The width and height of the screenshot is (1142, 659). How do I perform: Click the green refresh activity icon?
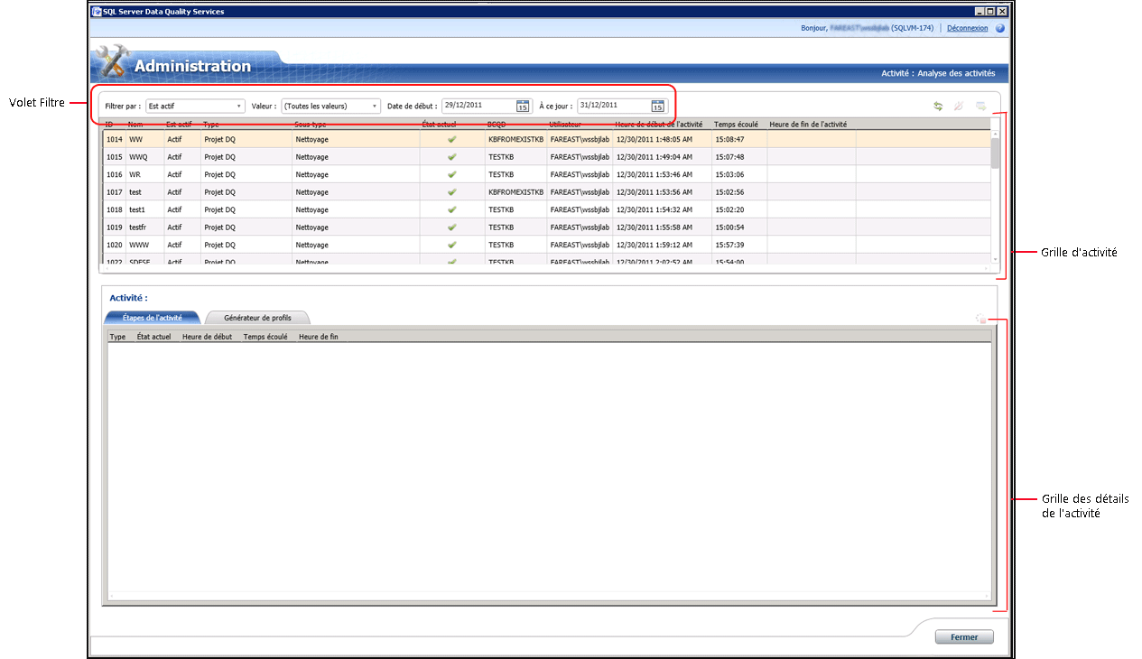(x=938, y=107)
